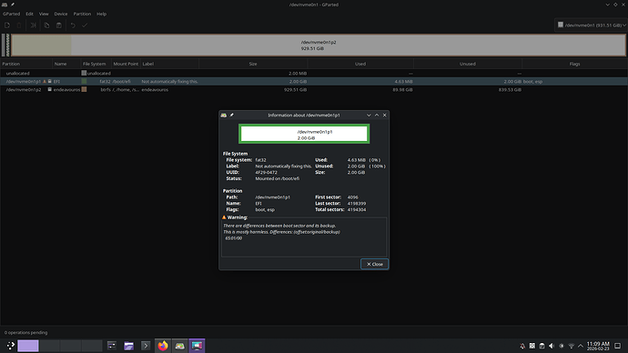628x353 pixels.
Task: Click the resize/move partition toolbar icon
Action: [34, 25]
